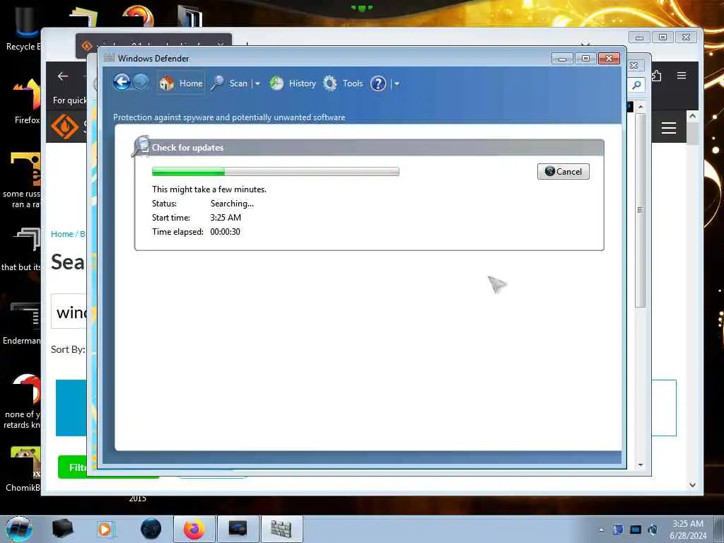724x543 pixels.
Task: Open the Home page in Defender toolbar
Action: 180,83
